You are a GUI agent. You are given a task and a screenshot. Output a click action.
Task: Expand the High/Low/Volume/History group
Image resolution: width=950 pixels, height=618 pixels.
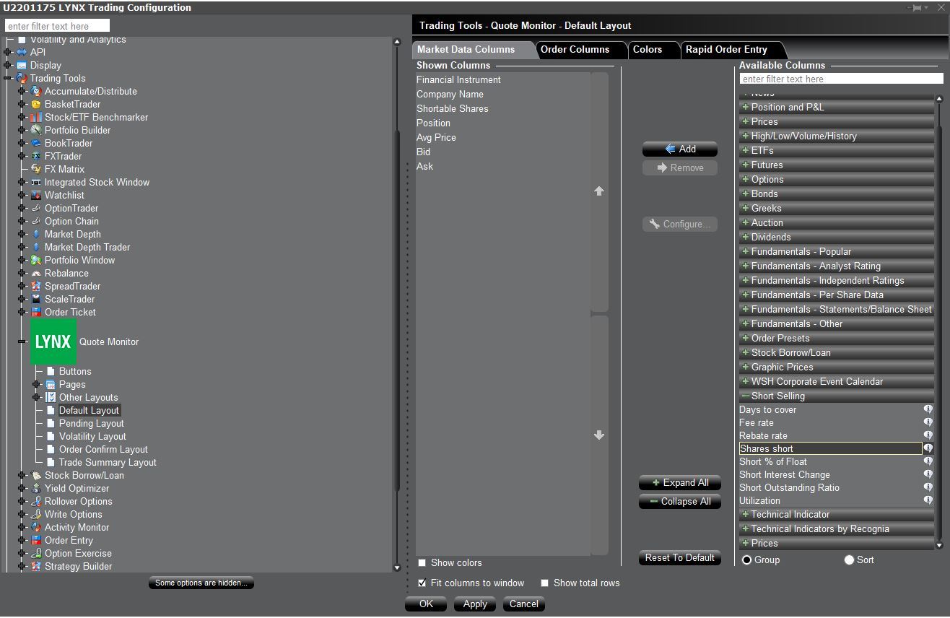point(837,136)
